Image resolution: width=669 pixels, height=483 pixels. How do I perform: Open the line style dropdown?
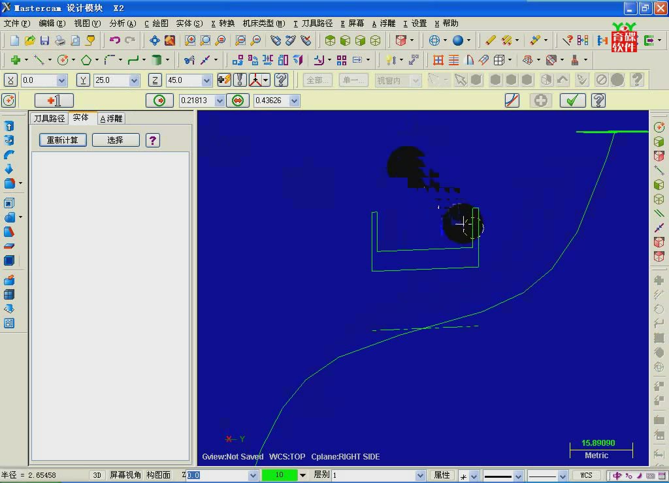pos(518,475)
